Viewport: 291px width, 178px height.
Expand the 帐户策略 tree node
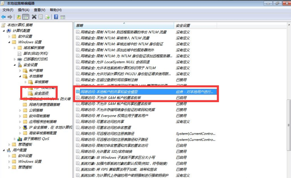coord(20,71)
